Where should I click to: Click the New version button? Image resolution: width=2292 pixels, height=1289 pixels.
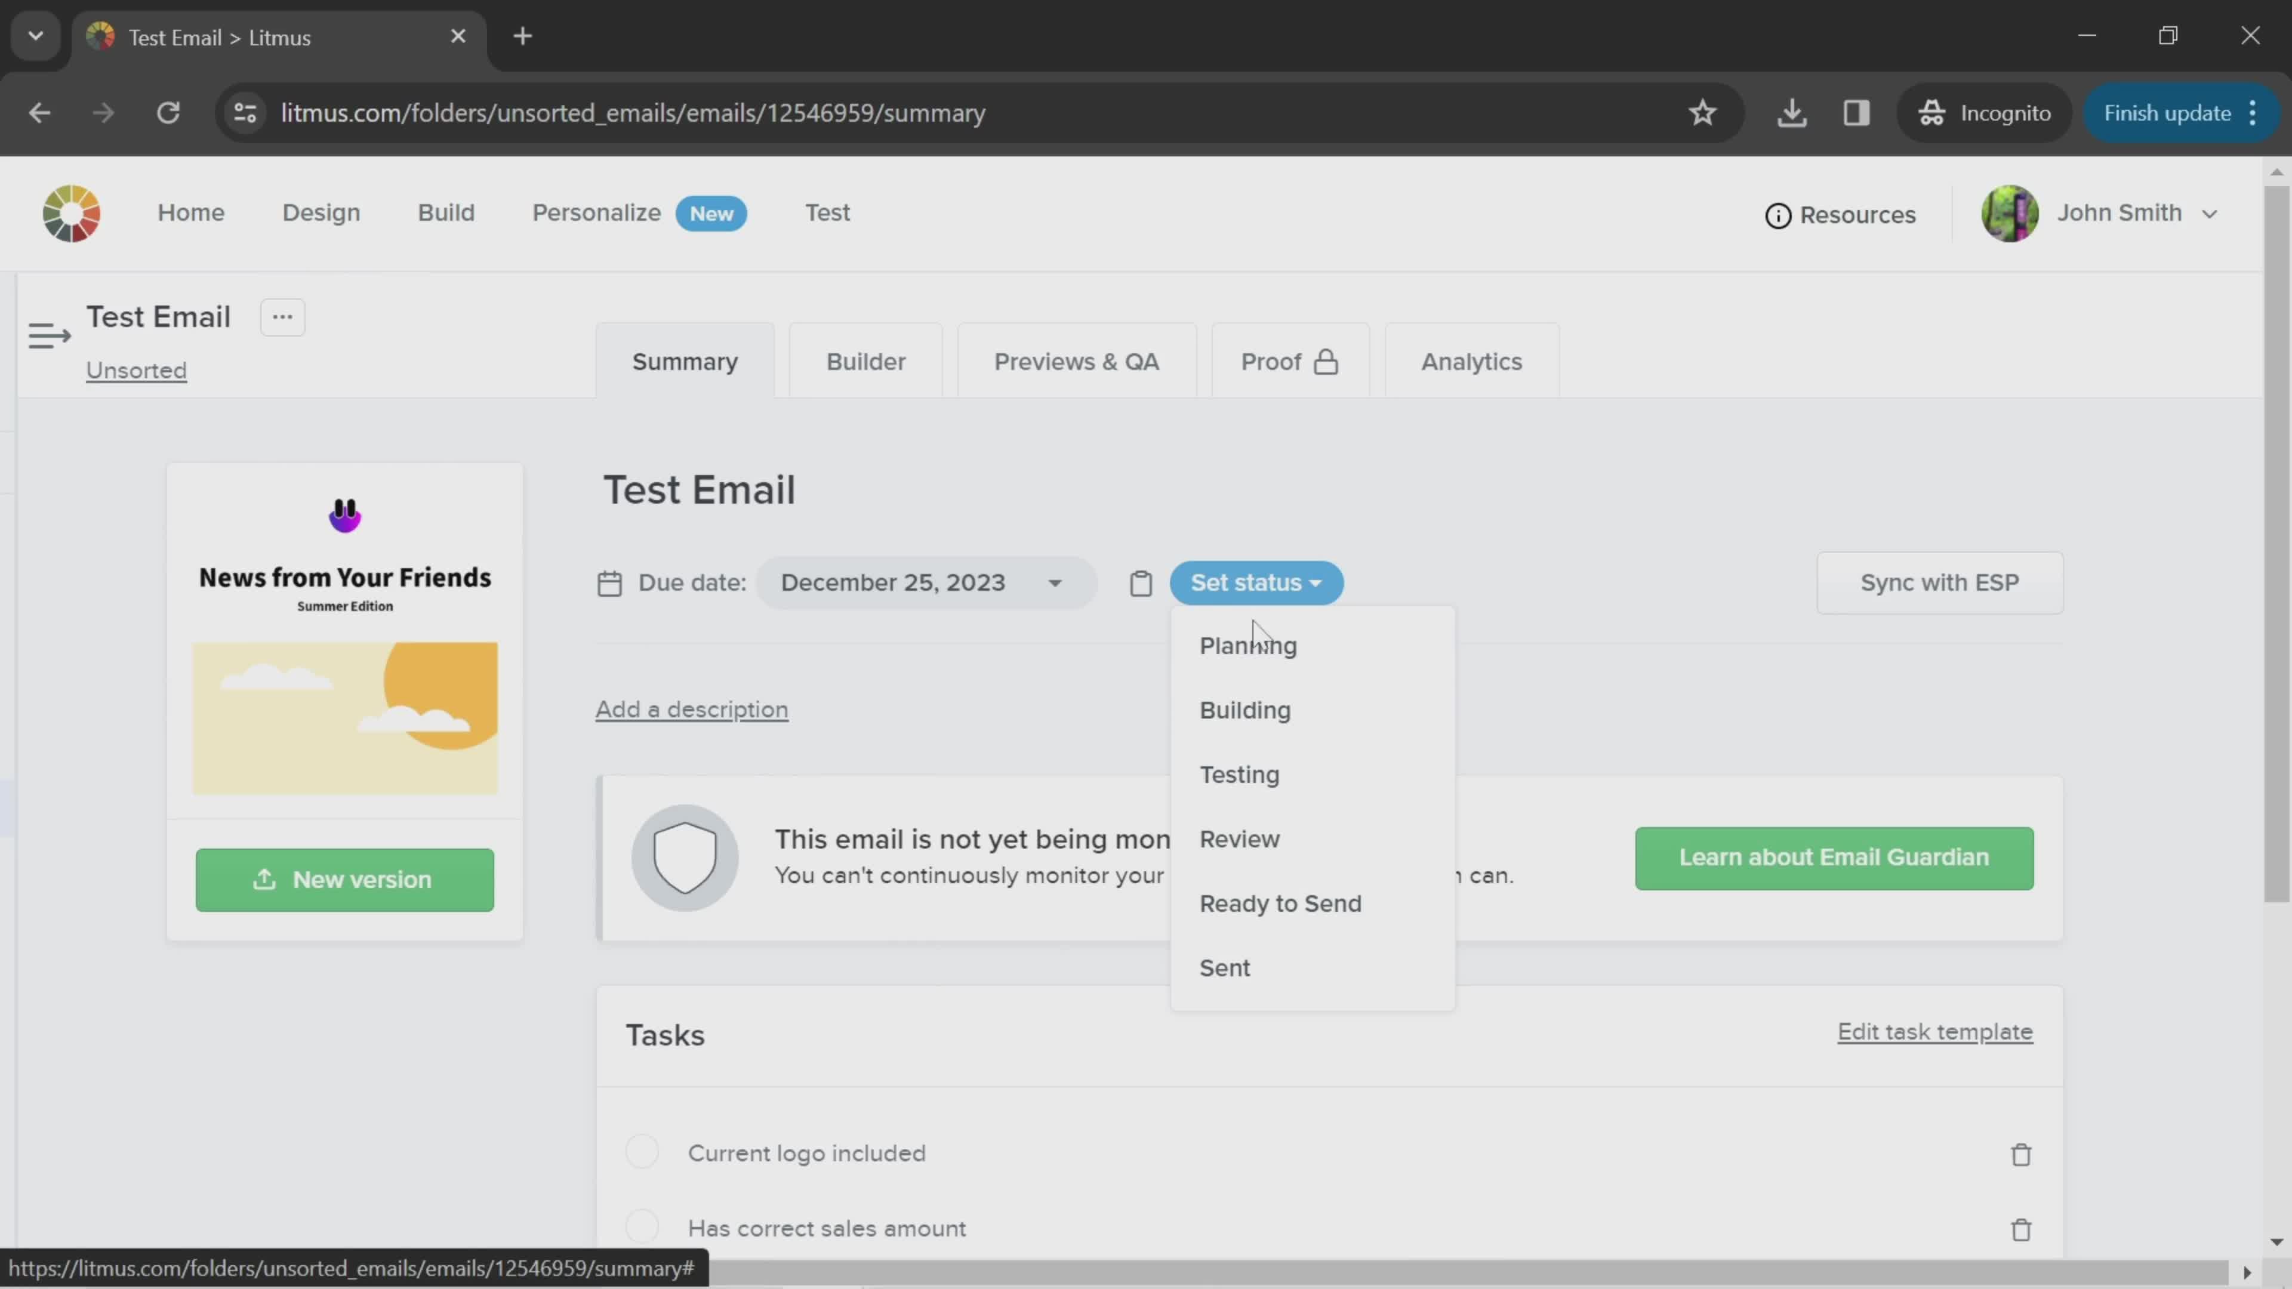pos(344,880)
